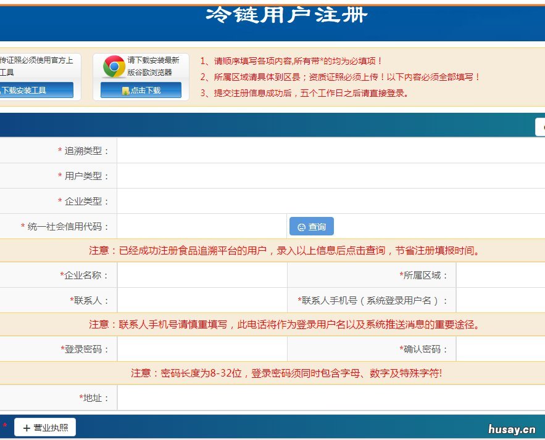Click the 所属区域 region input field
545x440 pixels.
tap(500, 275)
